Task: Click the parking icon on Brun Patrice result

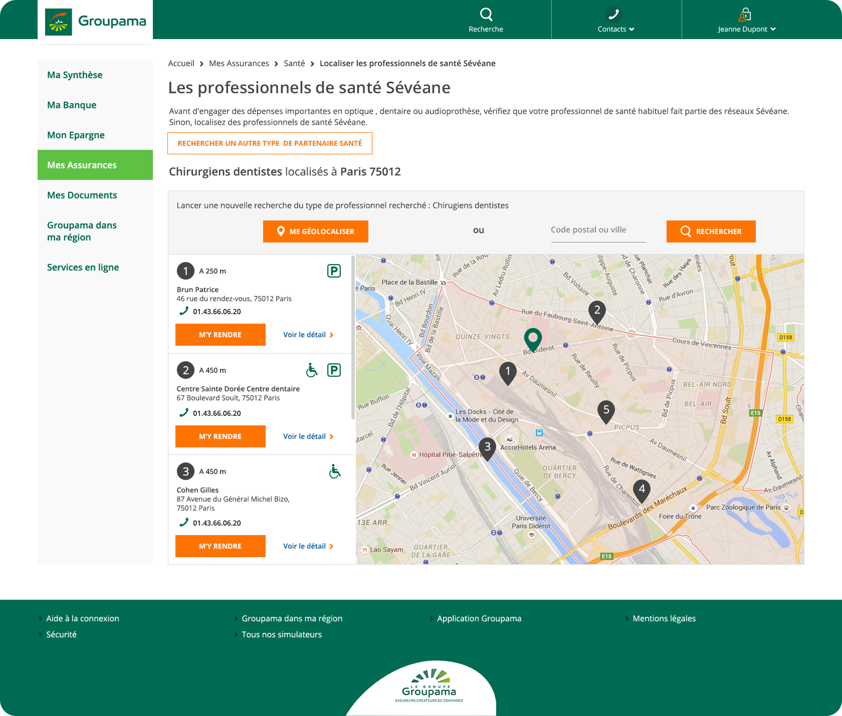Action: 334,271
